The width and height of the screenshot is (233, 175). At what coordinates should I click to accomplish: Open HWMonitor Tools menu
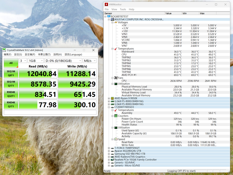coord(123,9)
